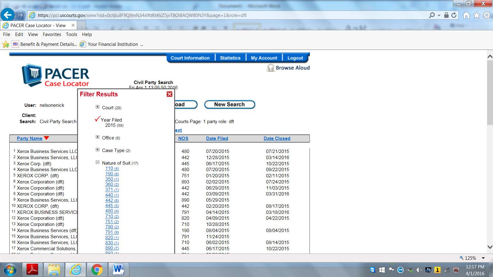Click Statistics navigation tab
493x277 pixels.
click(230, 58)
